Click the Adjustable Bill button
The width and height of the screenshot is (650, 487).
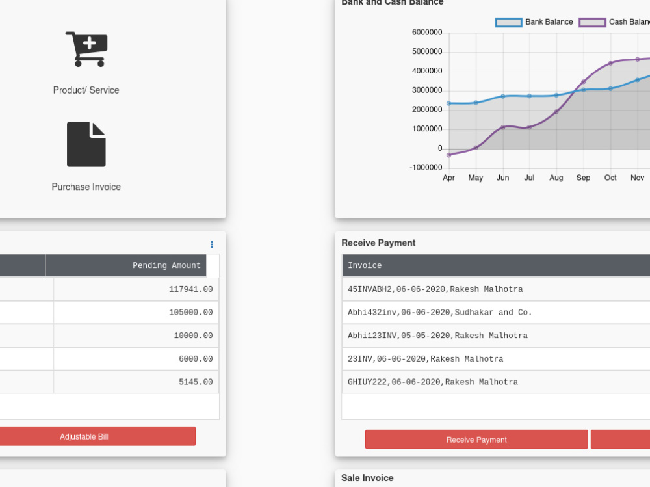(98, 436)
